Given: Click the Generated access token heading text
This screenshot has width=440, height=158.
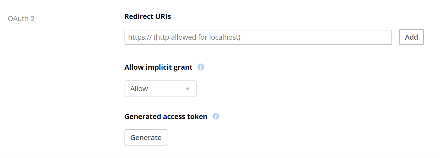Looking at the screenshot, I should click(166, 117).
